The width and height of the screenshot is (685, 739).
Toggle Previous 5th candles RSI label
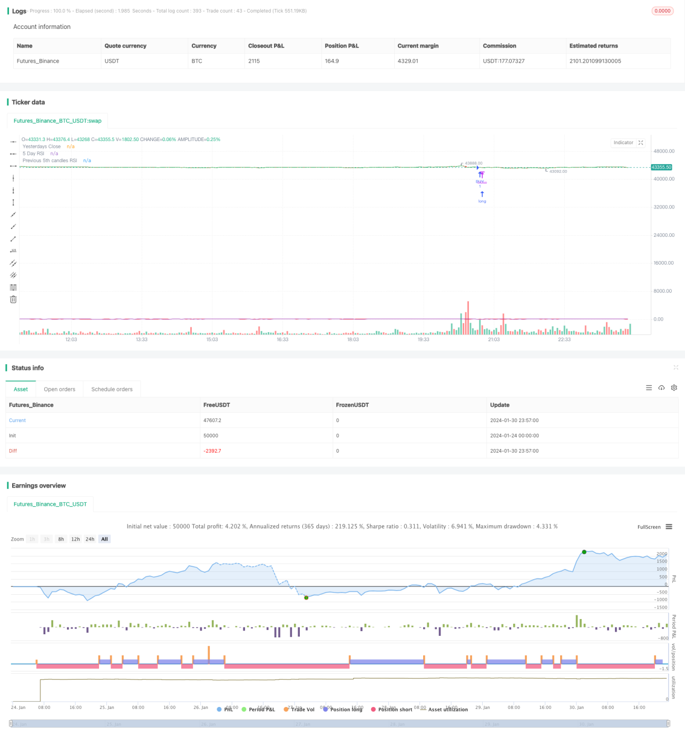click(x=50, y=161)
